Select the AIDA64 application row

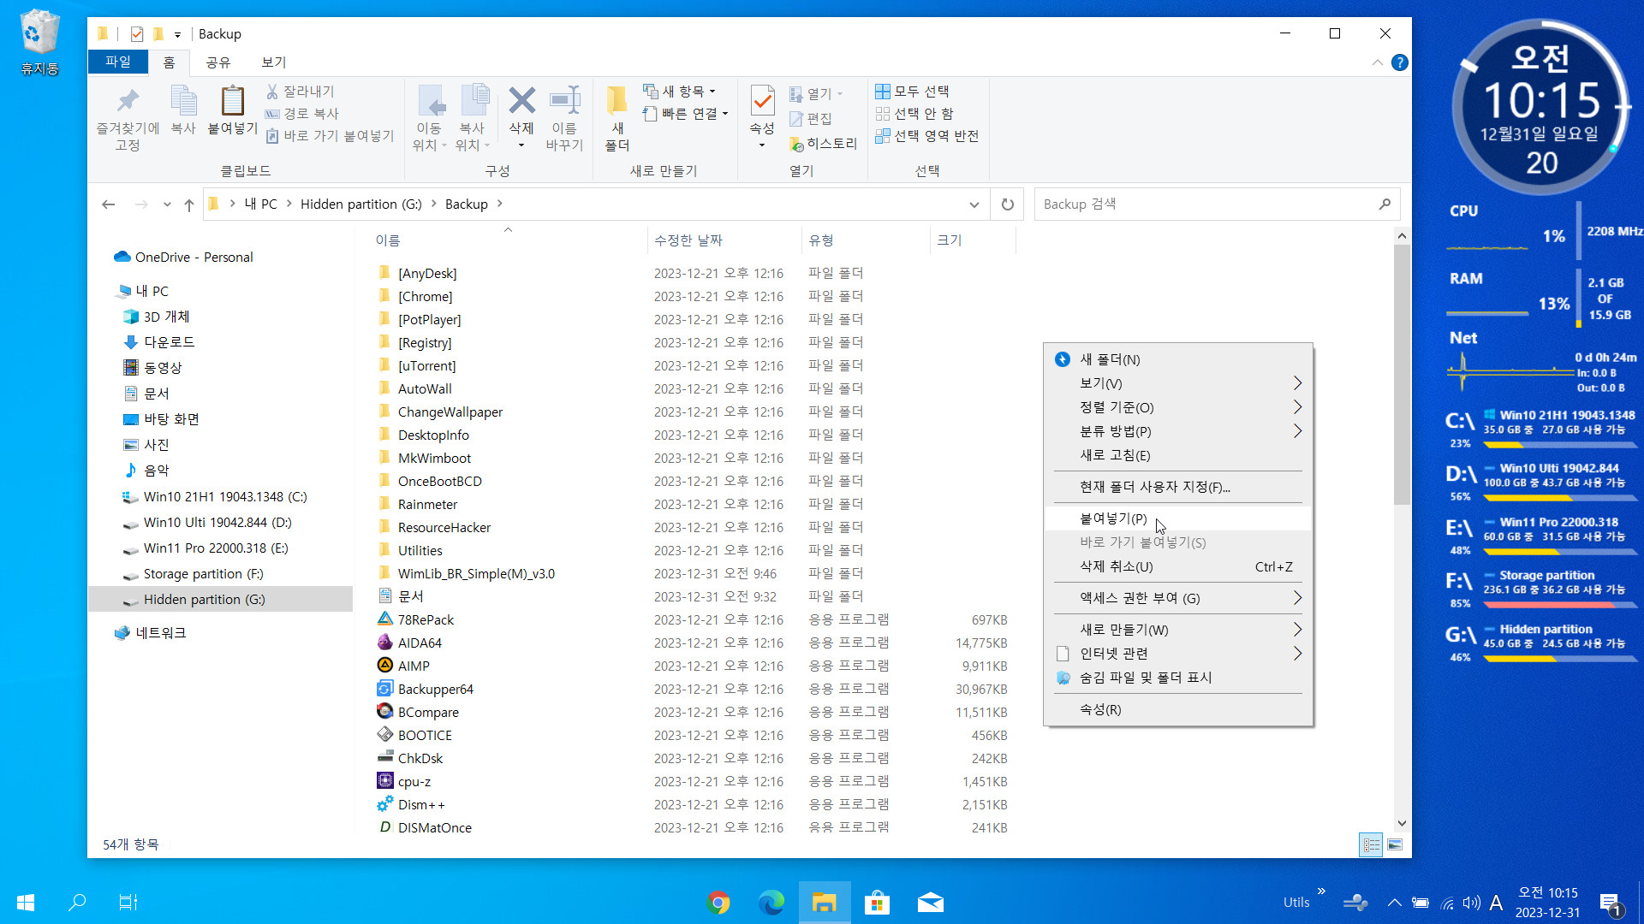click(x=694, y=643)
